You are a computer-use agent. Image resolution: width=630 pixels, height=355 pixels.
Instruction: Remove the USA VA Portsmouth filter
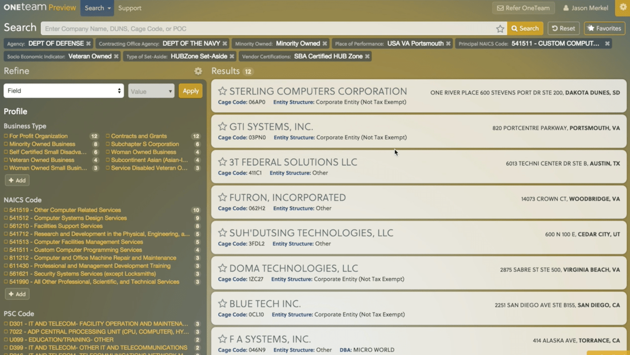pyautogui.click(x=448, y=44)
